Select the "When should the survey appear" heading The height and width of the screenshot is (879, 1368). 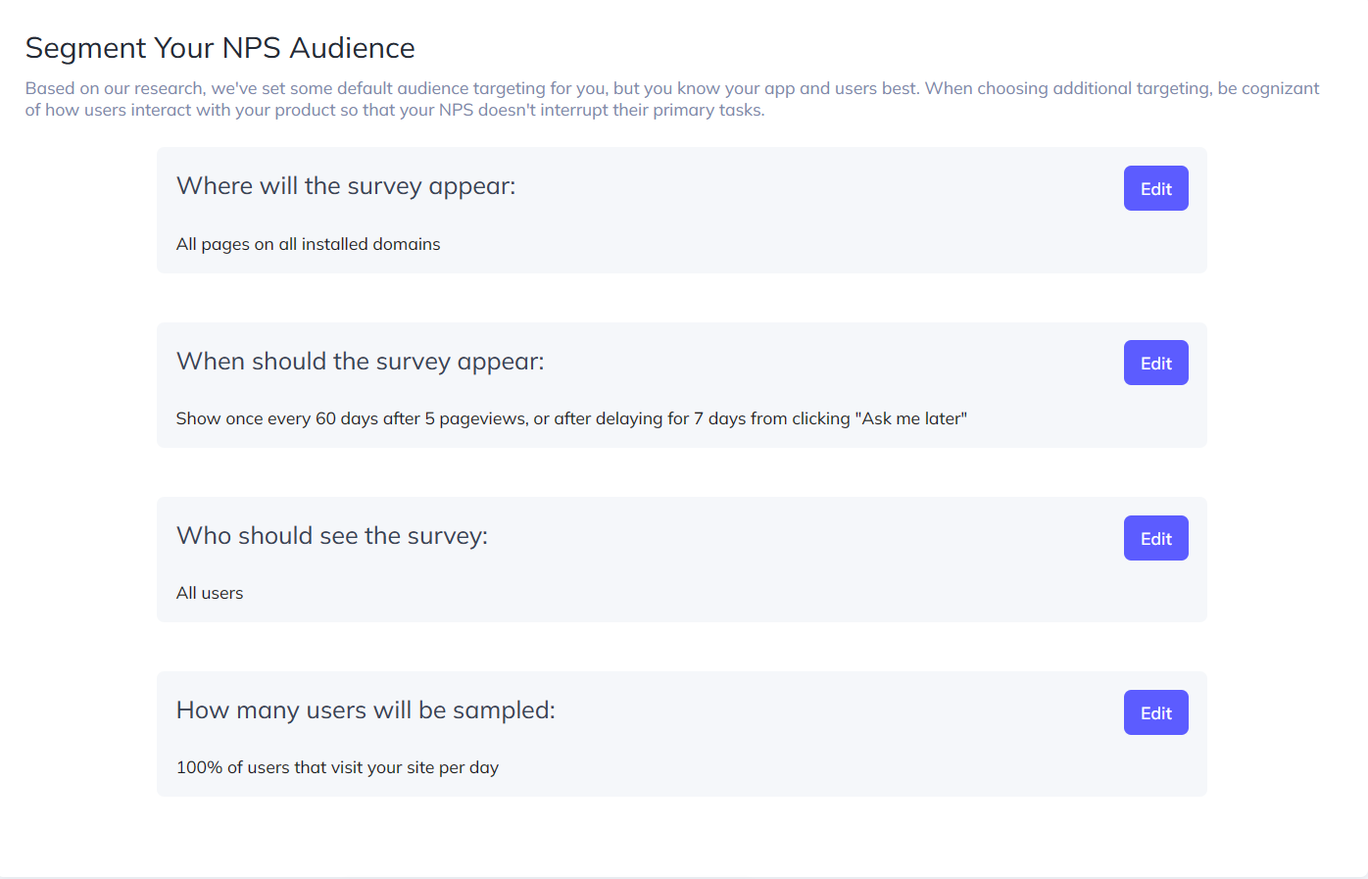pyautogui.click(x=360, y=361)
